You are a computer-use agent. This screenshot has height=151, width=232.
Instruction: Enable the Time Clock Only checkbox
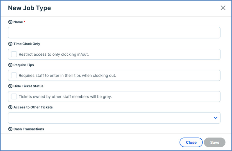14,54
